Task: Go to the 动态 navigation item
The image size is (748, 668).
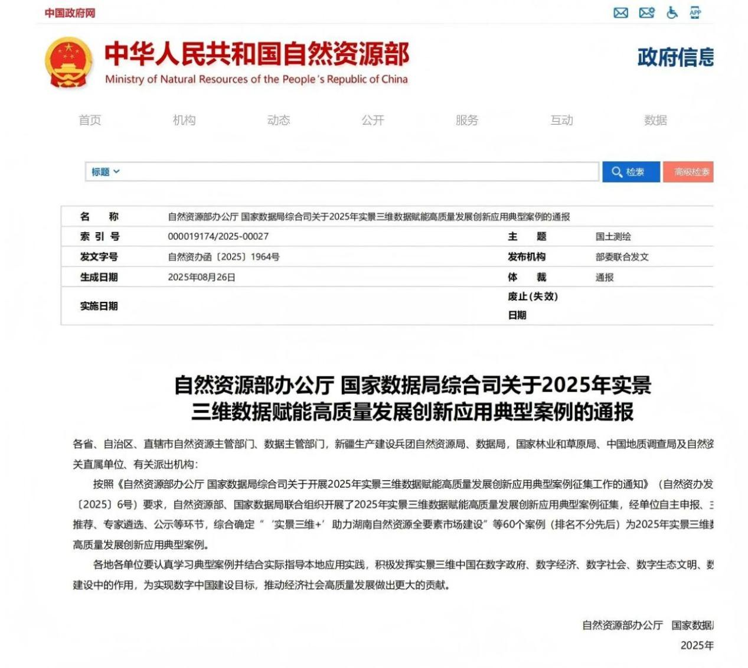Action: pos(279,120)
